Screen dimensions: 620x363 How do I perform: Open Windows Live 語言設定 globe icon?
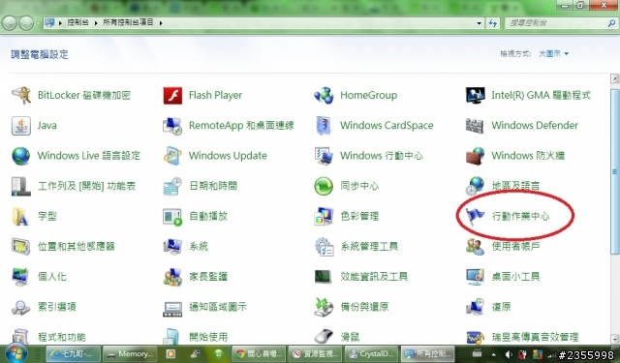coord(21,156)
